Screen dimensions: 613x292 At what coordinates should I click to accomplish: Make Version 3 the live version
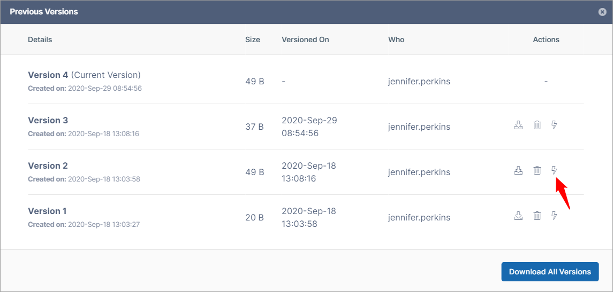click(x=554, y=125)
